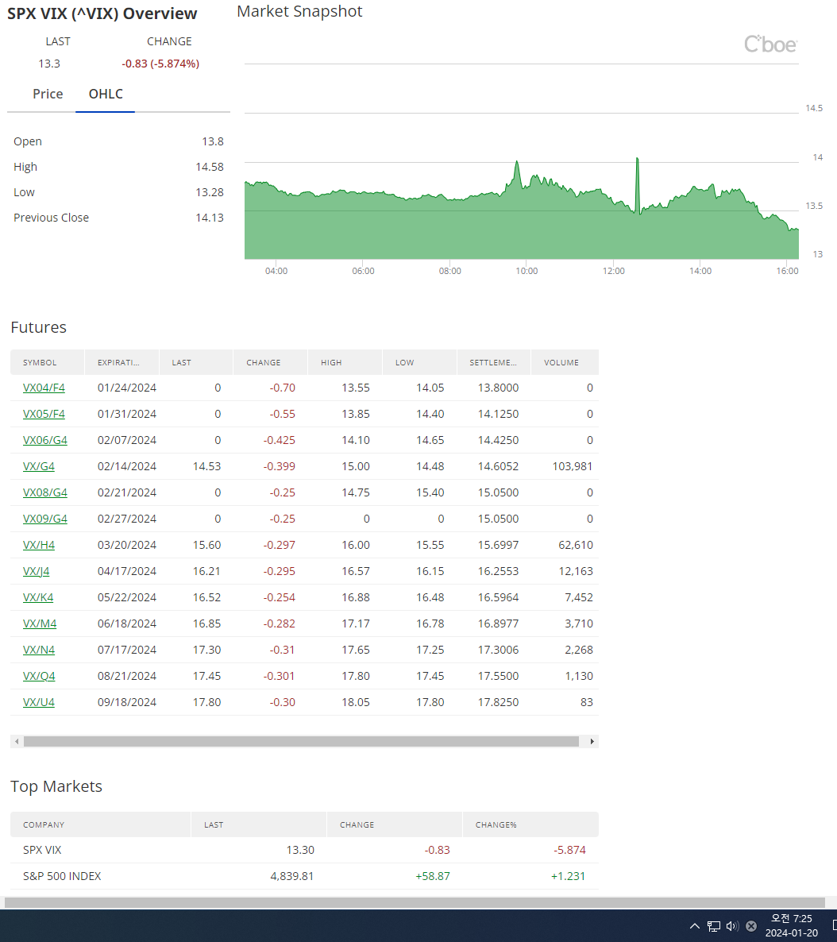Click the +58.87 S&P change value
This screenshot has width=837, height=942.
click(x=433, y=877)
